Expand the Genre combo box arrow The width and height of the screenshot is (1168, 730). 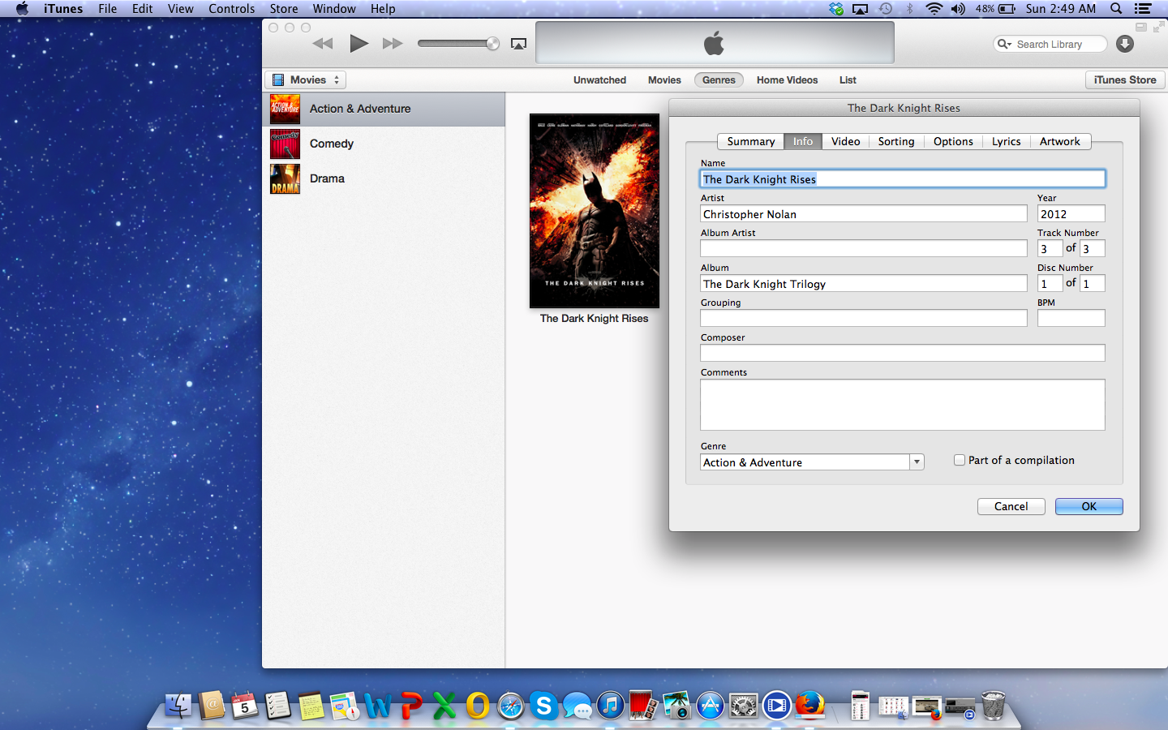coord(917,462)
